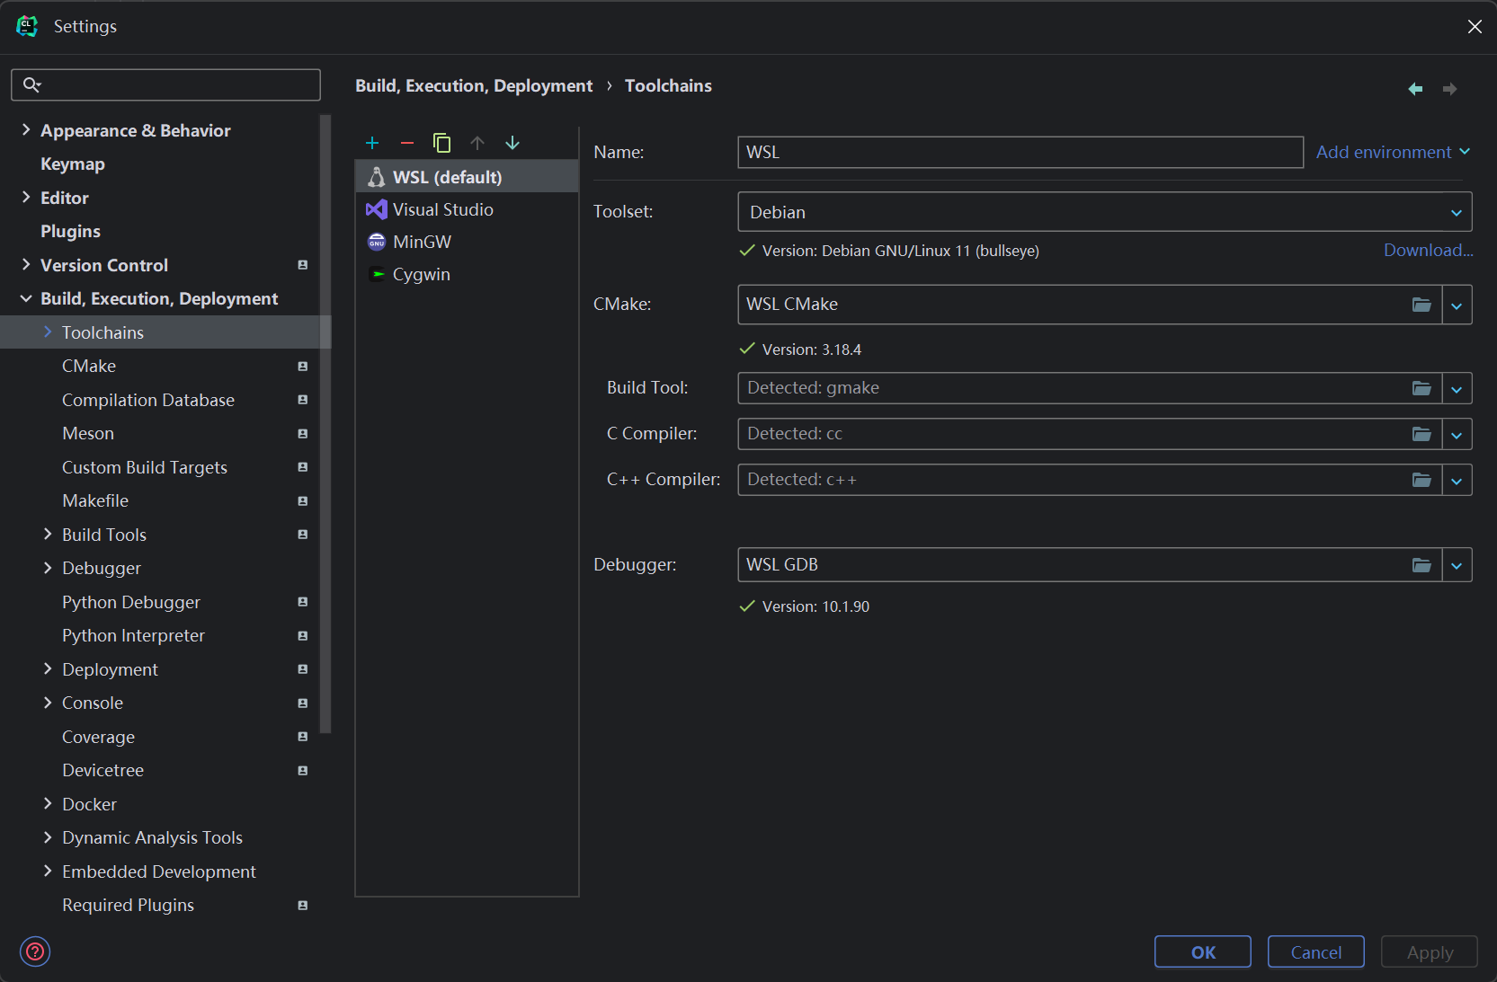Click the search magnifier icon
This screenshot has height=982, width=1497.
click(x=32, y=84)
